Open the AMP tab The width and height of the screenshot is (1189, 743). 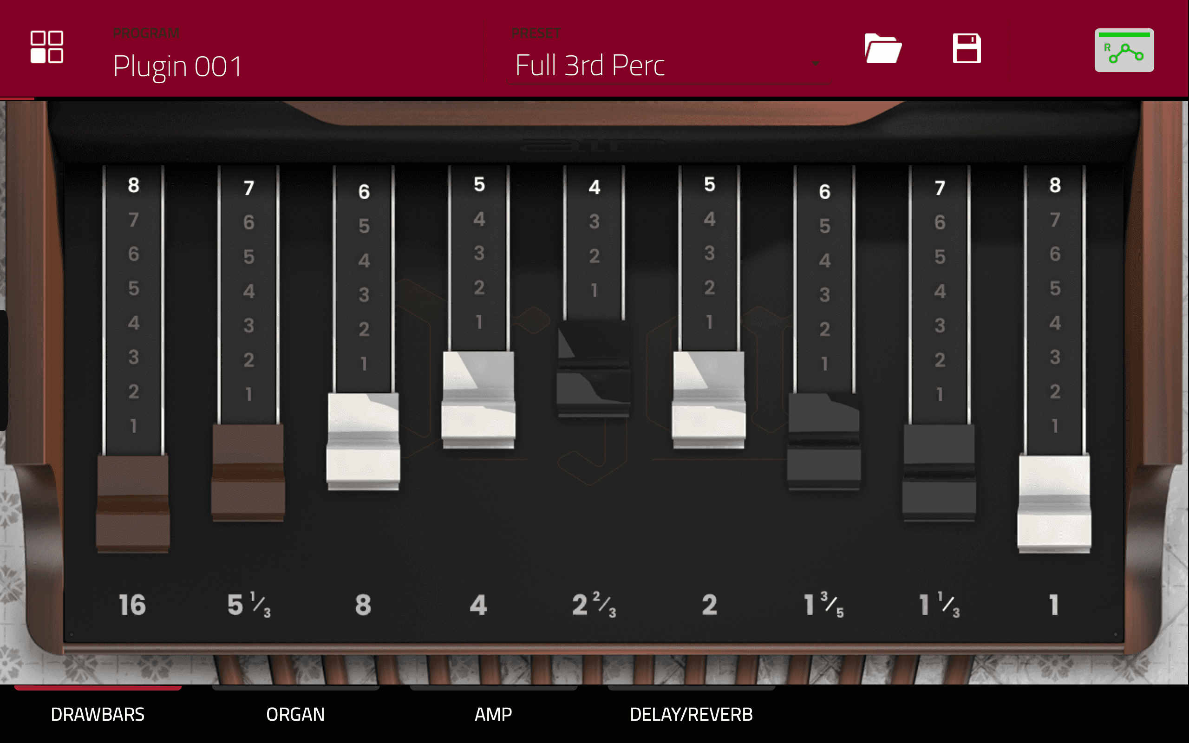pyautogui.click(x=493, y=714)
